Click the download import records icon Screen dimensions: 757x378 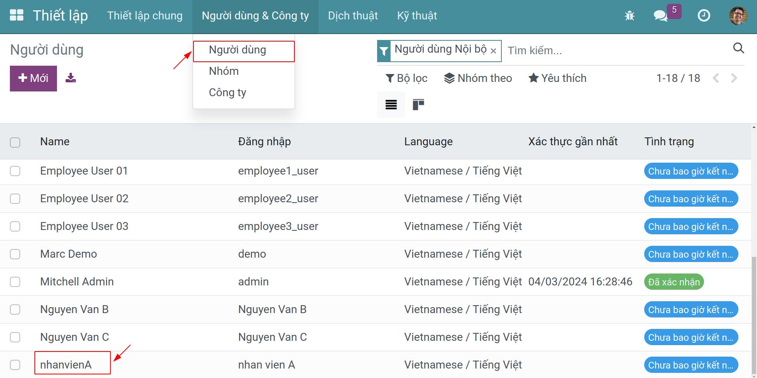click(71, 78)
